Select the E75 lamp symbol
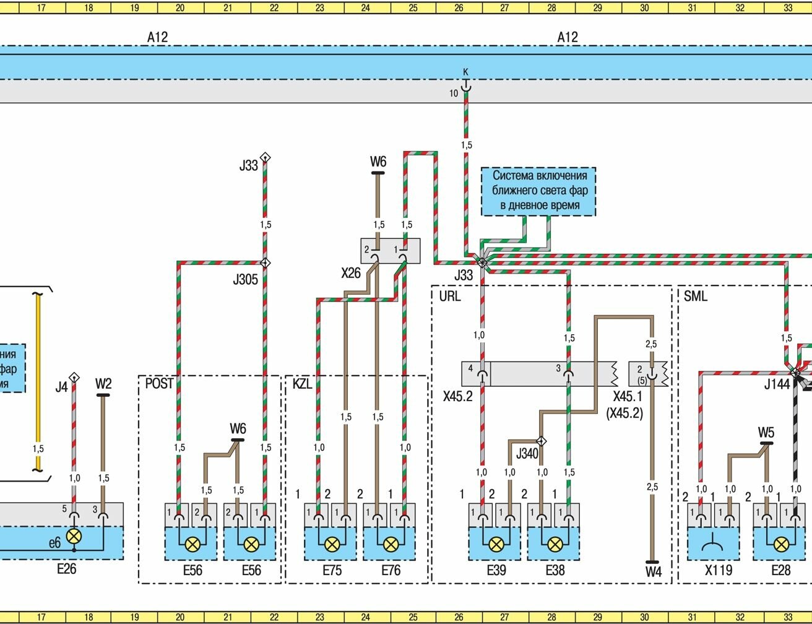The width and height of the screenshot is (812, 624). (332, 544)
